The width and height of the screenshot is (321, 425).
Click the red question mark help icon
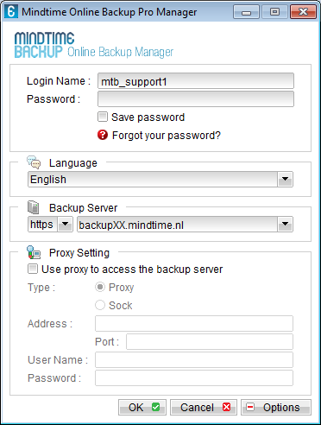point(103,135)
